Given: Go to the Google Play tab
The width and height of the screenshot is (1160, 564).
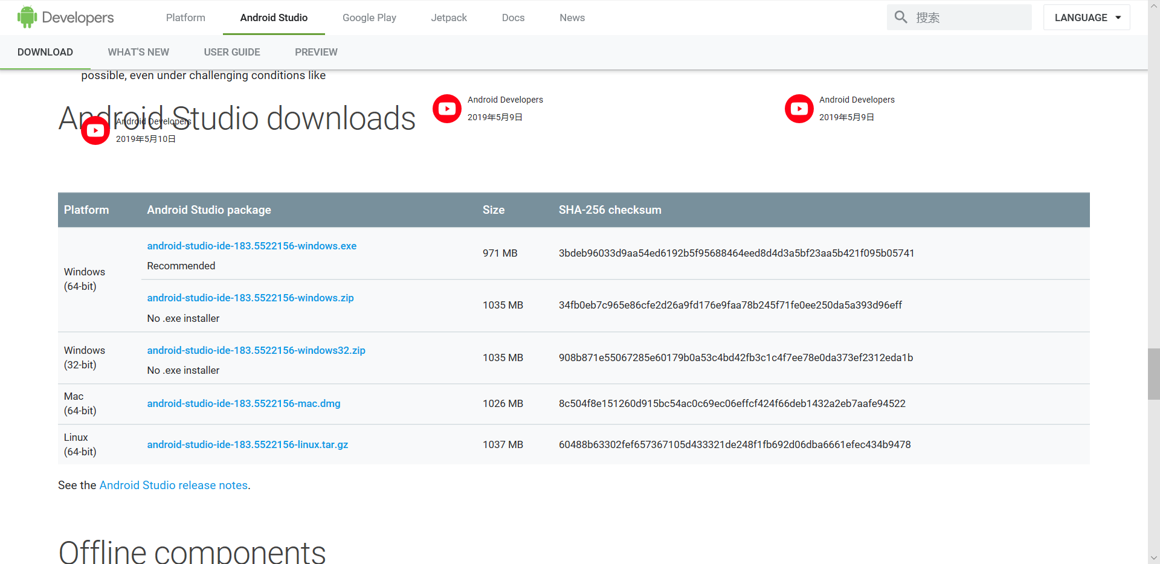Looking at the screenshot, I should 369,18.
